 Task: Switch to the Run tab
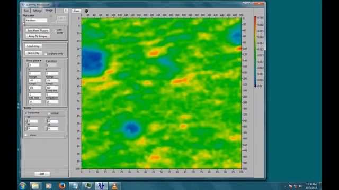click(26, 11)
